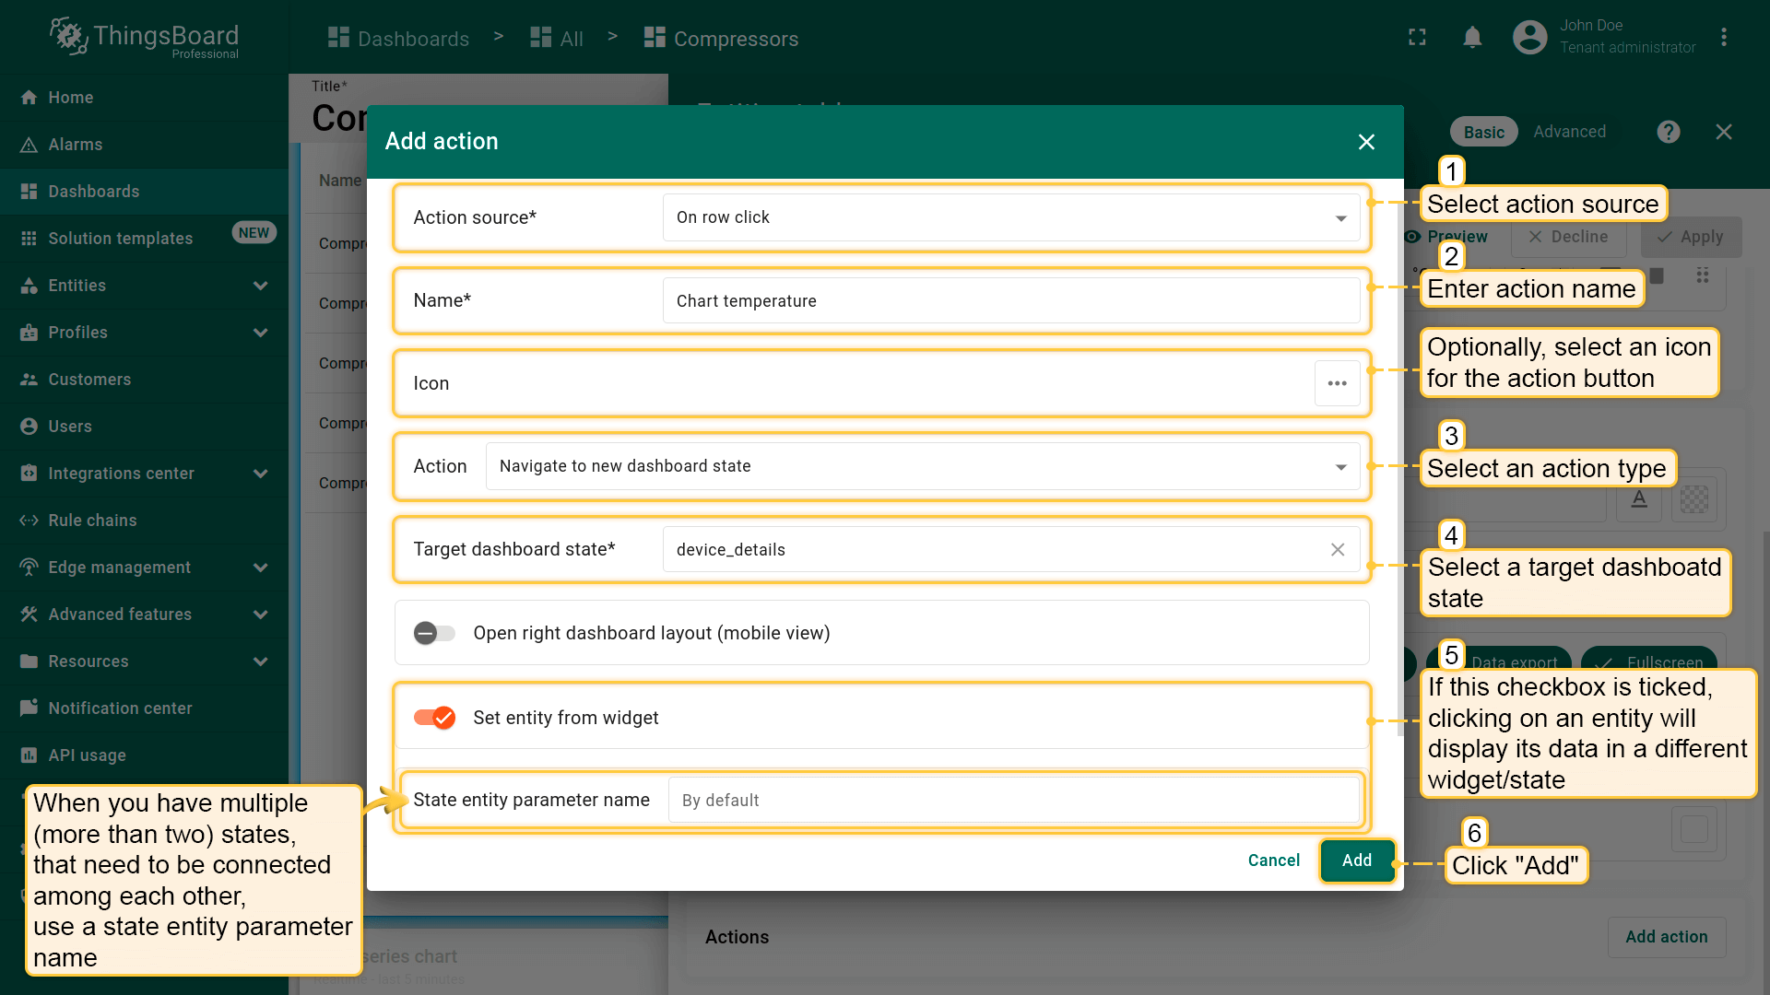Viewport: 1770px width, 995px height.
Task: Open the Action type dropdown
Action: coord(922,466)
